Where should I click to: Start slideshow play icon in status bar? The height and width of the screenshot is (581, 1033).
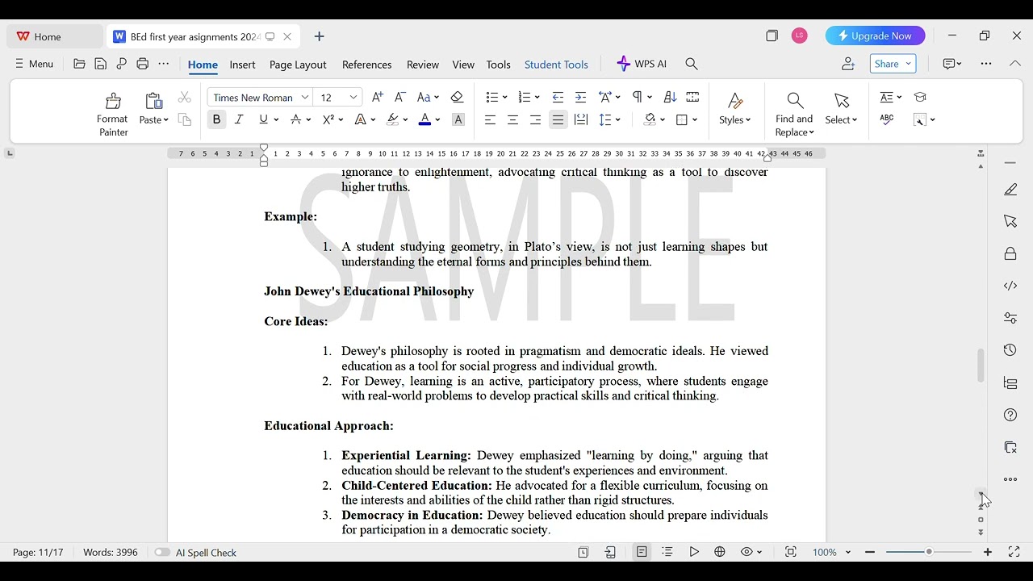tap(694, 552)
